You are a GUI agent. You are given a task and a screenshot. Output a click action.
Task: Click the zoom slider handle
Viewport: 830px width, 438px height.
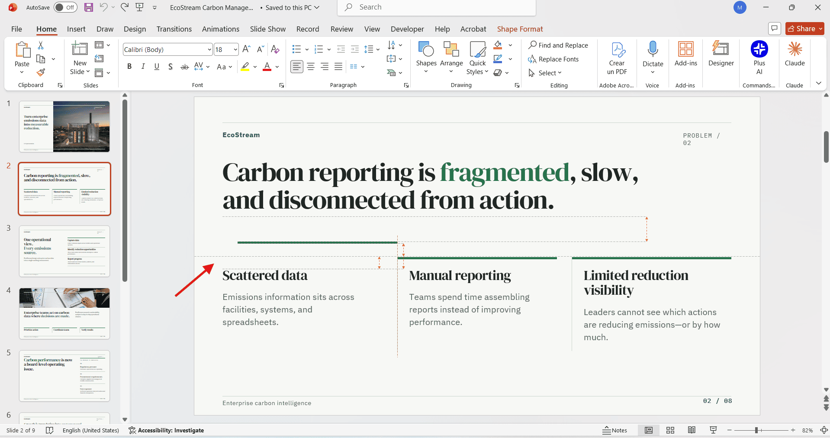click(756, 430)
